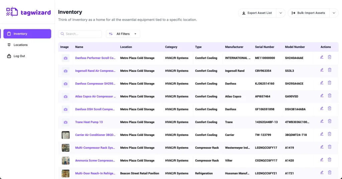Expand the Export Asset List dropdown arrow

(281, 13)
